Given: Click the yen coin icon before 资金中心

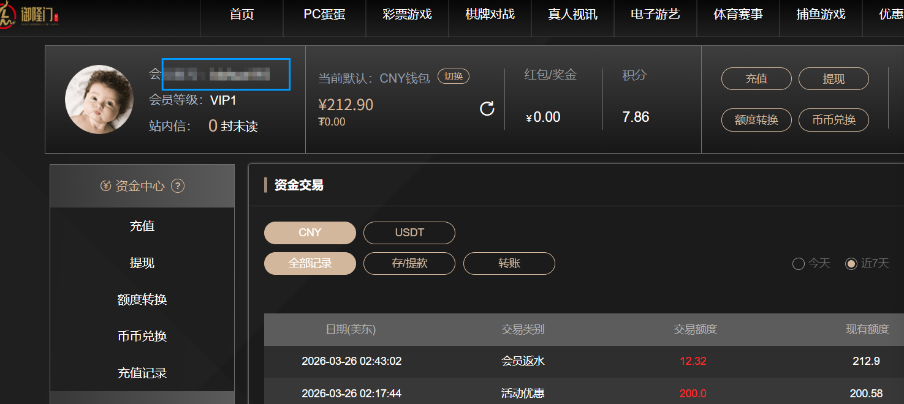Looking at the screenshot, I should click(105, 186).
